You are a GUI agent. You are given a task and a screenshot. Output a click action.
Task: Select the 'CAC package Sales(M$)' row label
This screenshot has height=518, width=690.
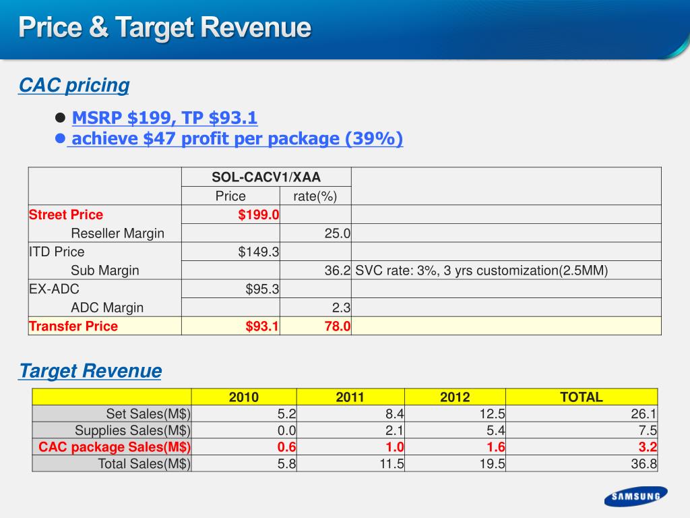[x=115, y=447]
